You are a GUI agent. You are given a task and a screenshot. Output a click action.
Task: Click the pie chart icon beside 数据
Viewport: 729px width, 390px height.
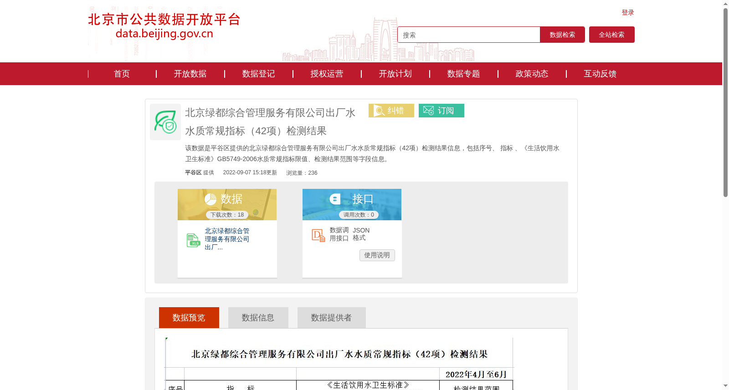coord(210,199)
